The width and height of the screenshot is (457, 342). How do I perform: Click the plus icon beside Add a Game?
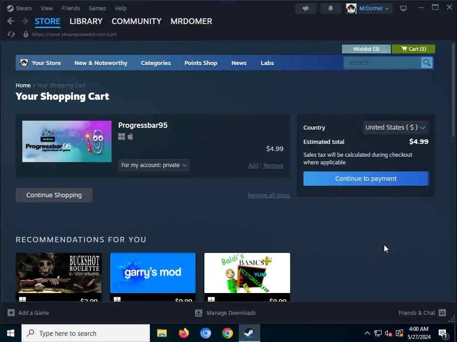11,313
